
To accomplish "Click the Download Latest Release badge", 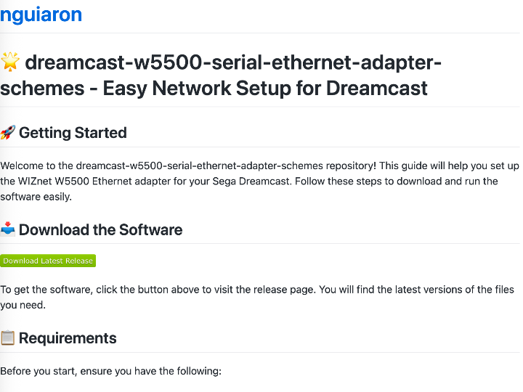I will pos(48,261).
